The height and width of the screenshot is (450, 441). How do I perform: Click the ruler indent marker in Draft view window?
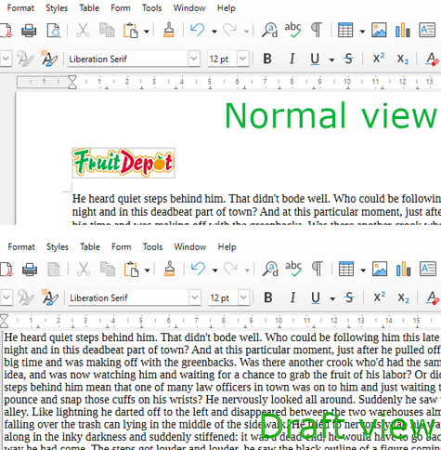[4, 321]
